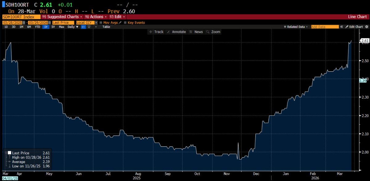Image resolution: width=370 pixels, height=181 pixels.
Task: Open chart settings gear icon
Action: tap(367, 27)
